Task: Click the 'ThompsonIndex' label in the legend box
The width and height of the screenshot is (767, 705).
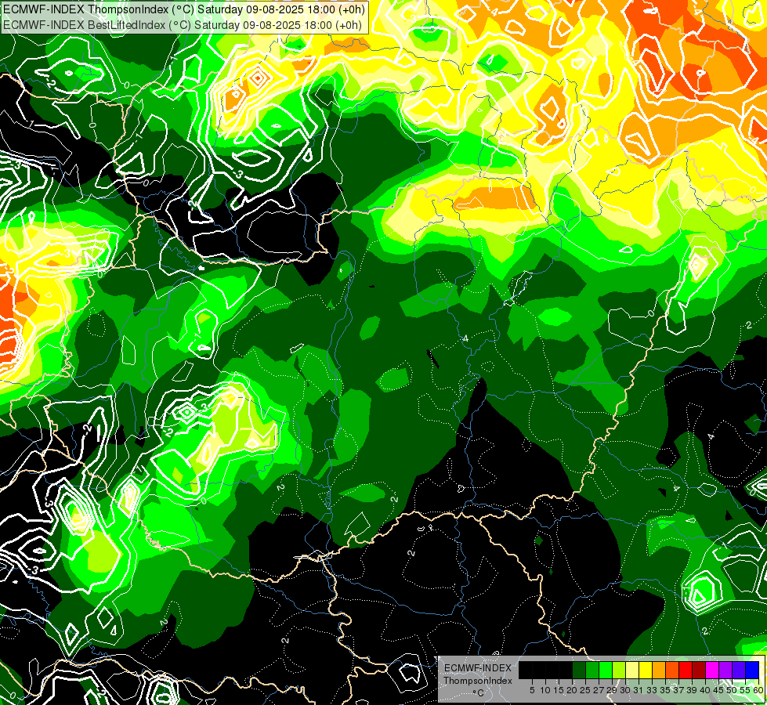Action: (478, 681)
